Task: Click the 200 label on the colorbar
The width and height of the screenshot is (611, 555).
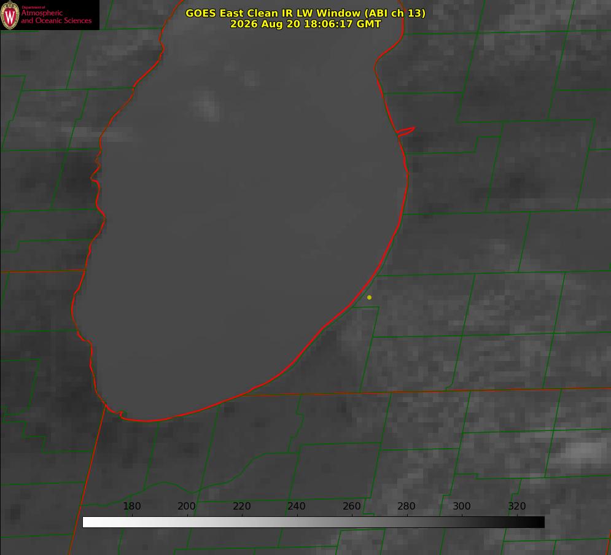Action: tap(187, 506)
